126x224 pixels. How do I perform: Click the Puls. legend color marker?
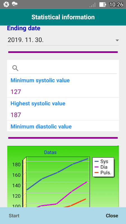point(97,172)
